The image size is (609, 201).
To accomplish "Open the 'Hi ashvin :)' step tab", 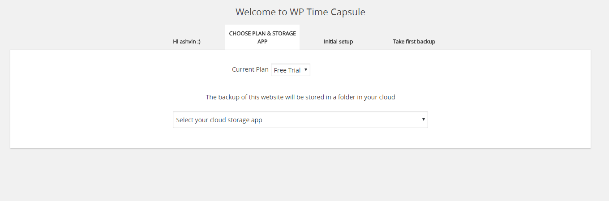I will [x=187, y=42].
